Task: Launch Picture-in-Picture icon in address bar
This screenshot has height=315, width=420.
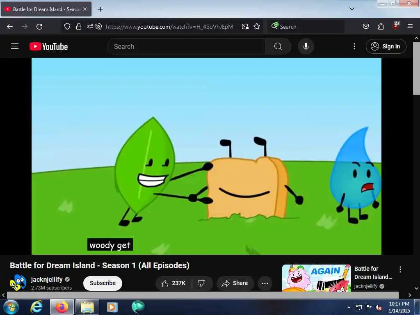Action: (245, 27)
